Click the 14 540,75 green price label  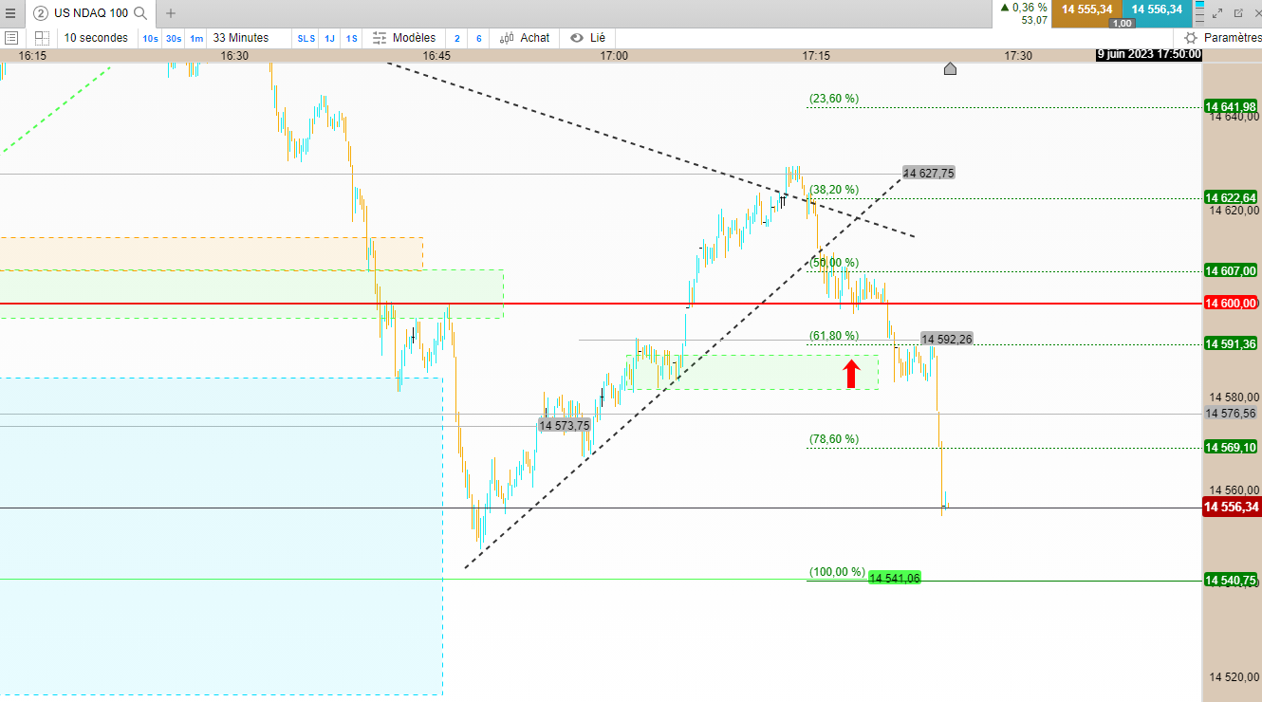(x=1231, y=580)
